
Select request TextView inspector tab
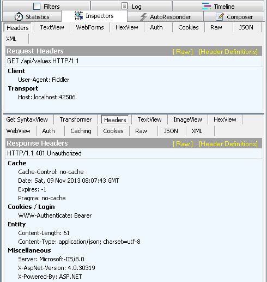click(x=52, y=27)
